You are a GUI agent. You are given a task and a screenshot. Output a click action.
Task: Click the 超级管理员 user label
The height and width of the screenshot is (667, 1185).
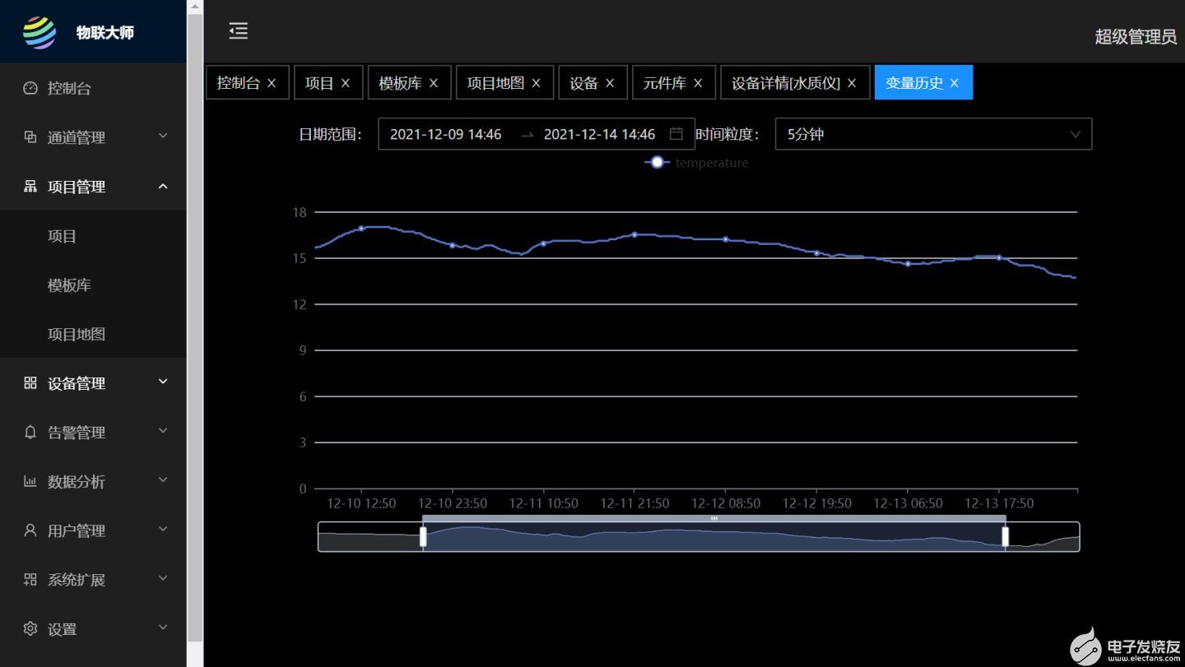click(1136, 37)
